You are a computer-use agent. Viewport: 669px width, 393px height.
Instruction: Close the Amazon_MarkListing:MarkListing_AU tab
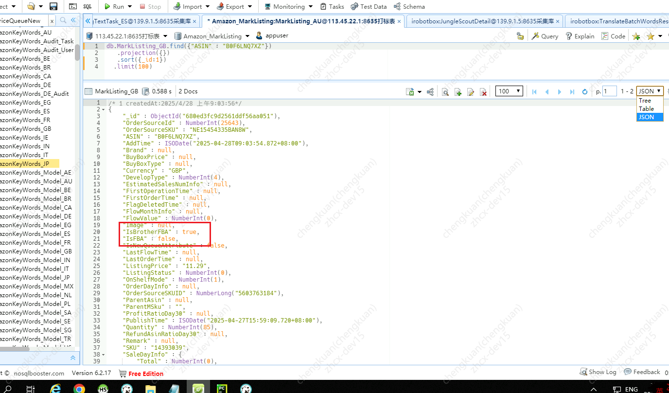click(x=400, y=21)
